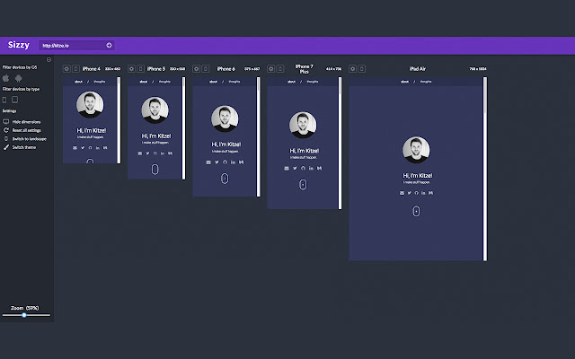Focus the URL input field

pos(73,46)
